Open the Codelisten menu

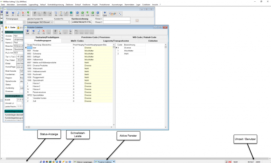pyautogui.click(x=146, y=5)
